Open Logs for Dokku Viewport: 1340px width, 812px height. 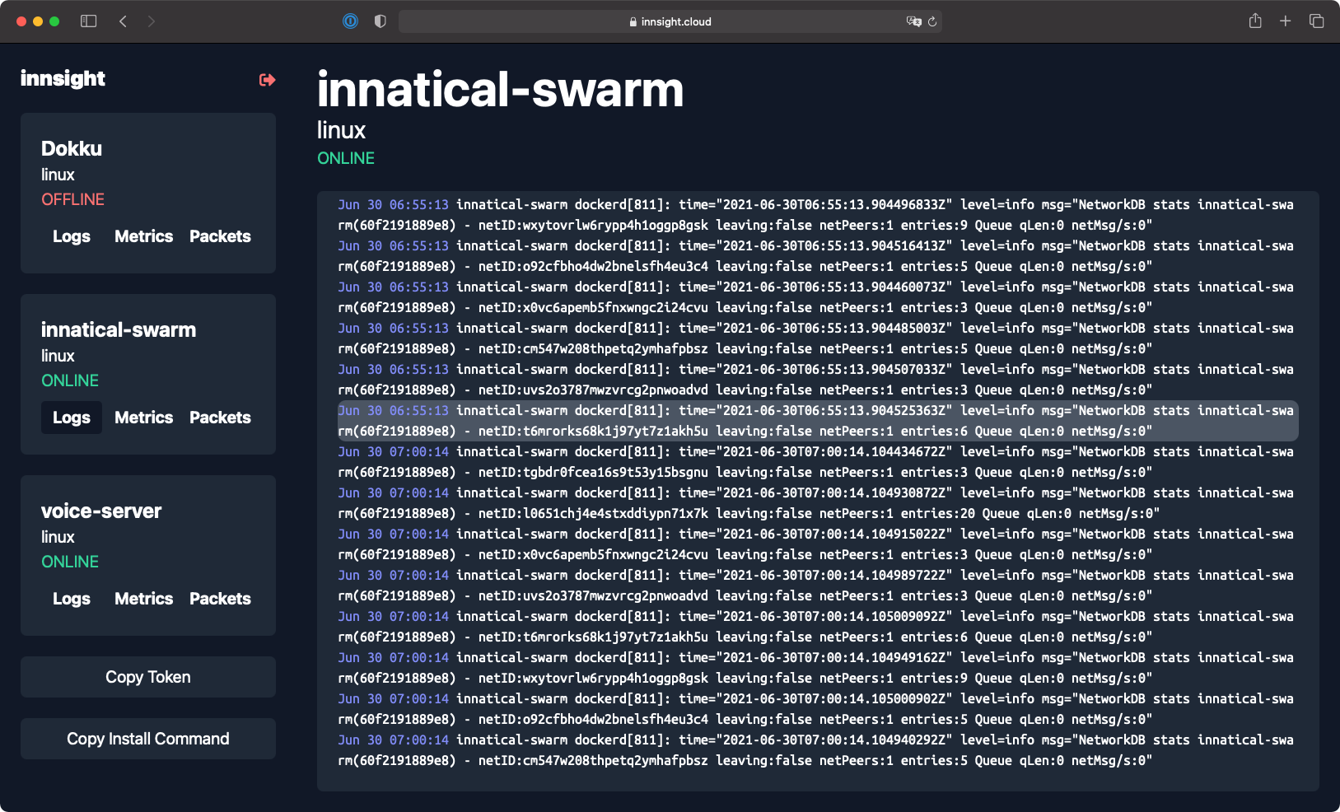(x=72, y=236)
